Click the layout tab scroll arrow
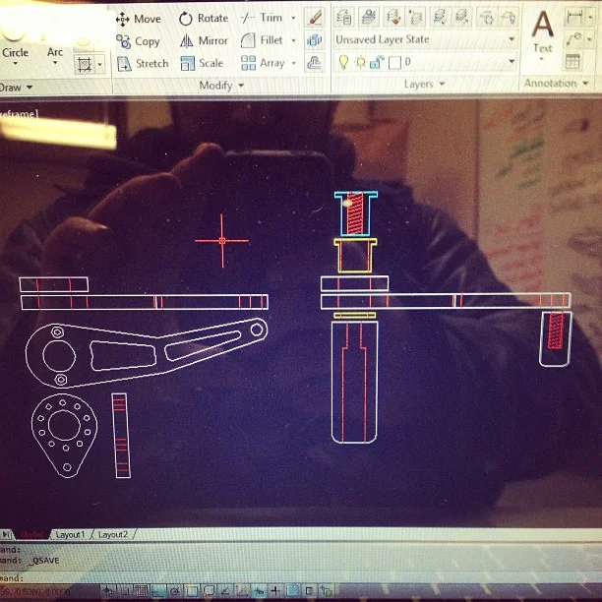 coord(6,534)
